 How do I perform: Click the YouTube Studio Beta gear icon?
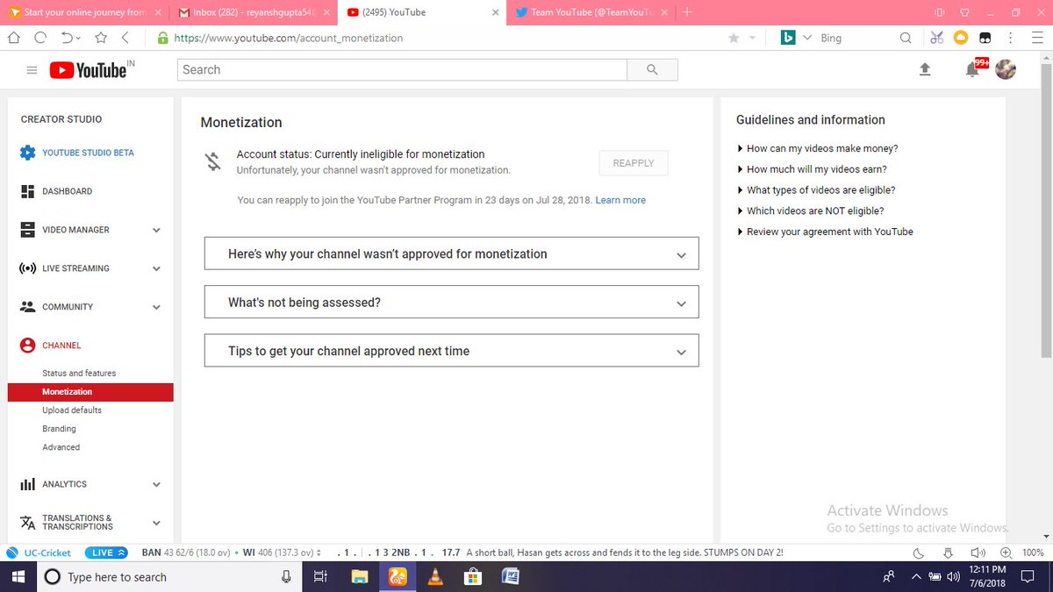point(27,153)
